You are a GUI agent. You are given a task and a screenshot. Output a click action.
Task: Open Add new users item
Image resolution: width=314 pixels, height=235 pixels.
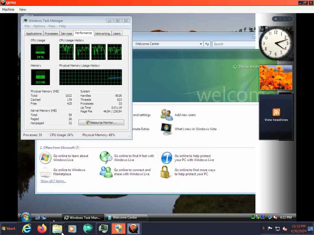pyautogui.click(x=178, y=115)
